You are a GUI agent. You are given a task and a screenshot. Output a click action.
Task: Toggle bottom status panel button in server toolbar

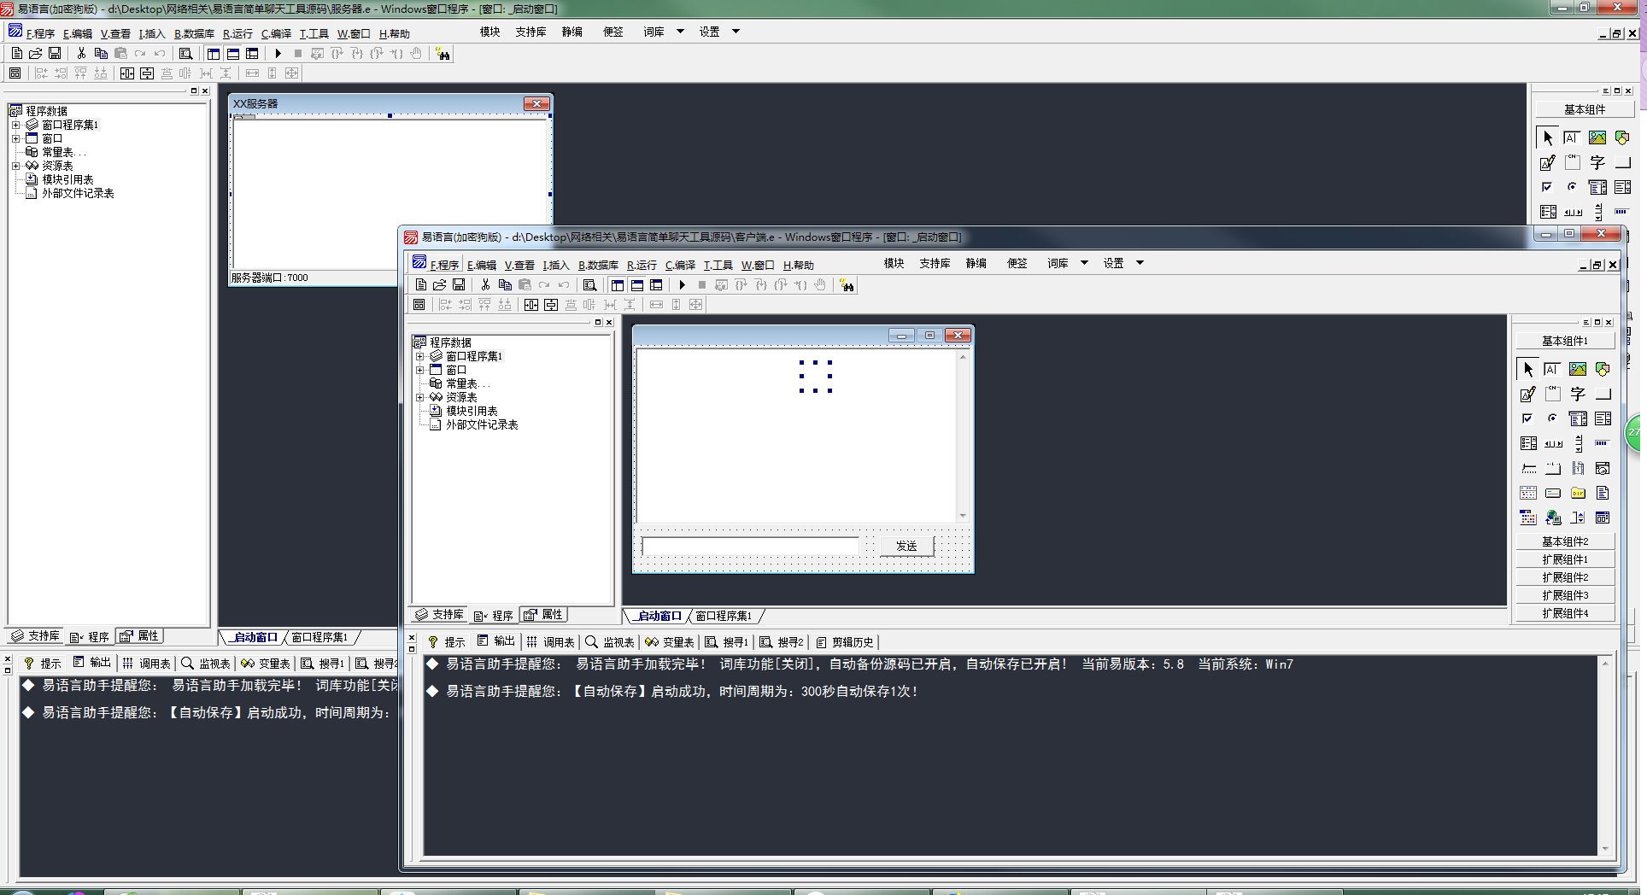pyautogui.click(x=232, y=53)
